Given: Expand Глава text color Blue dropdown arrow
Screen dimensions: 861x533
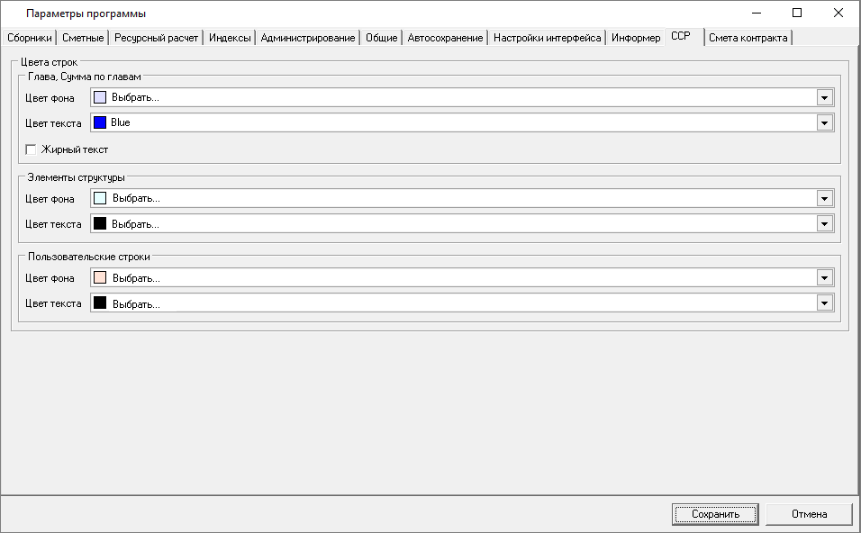Looking at the screenshot, I should pos(824,123).
